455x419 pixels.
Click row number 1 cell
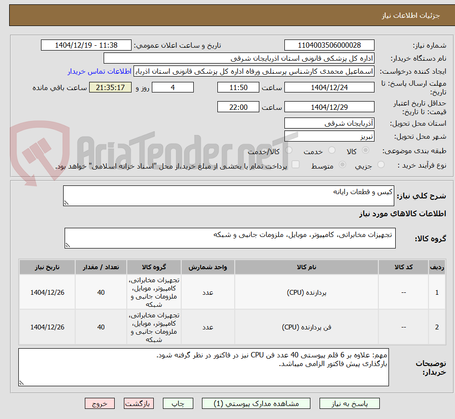click(x=437, y=292)
